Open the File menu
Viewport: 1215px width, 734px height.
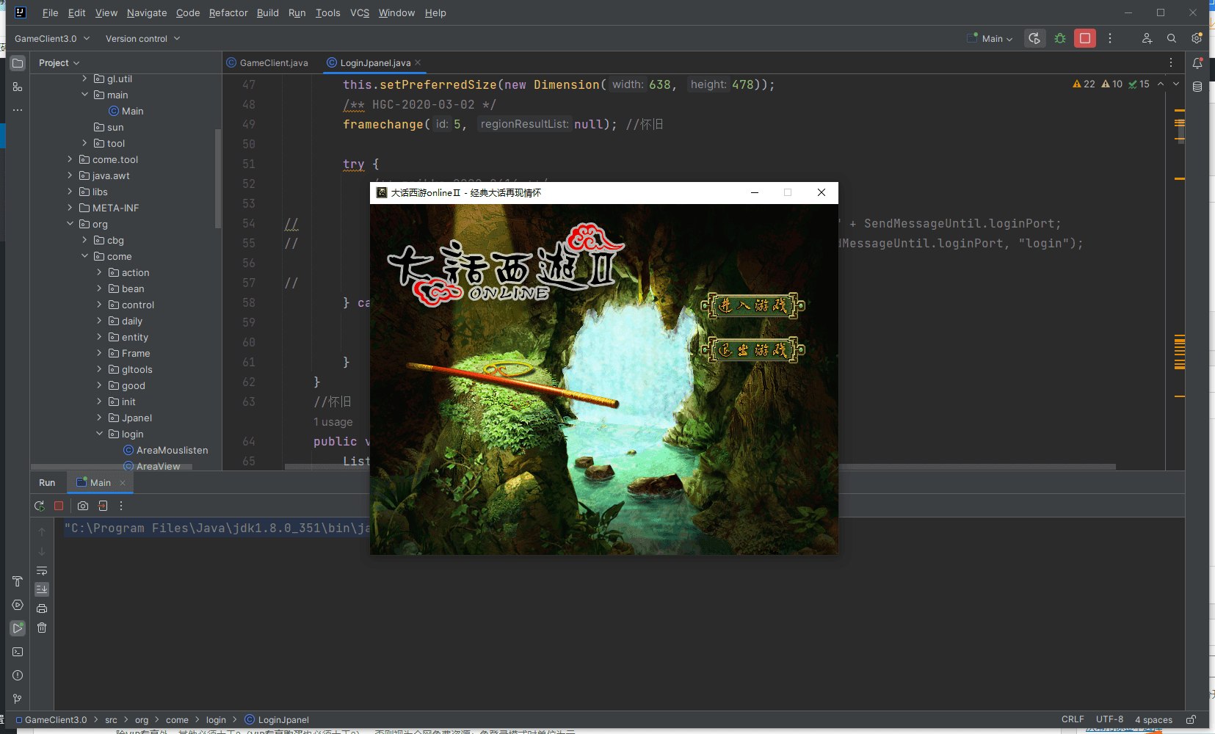[x=50, y=12]
